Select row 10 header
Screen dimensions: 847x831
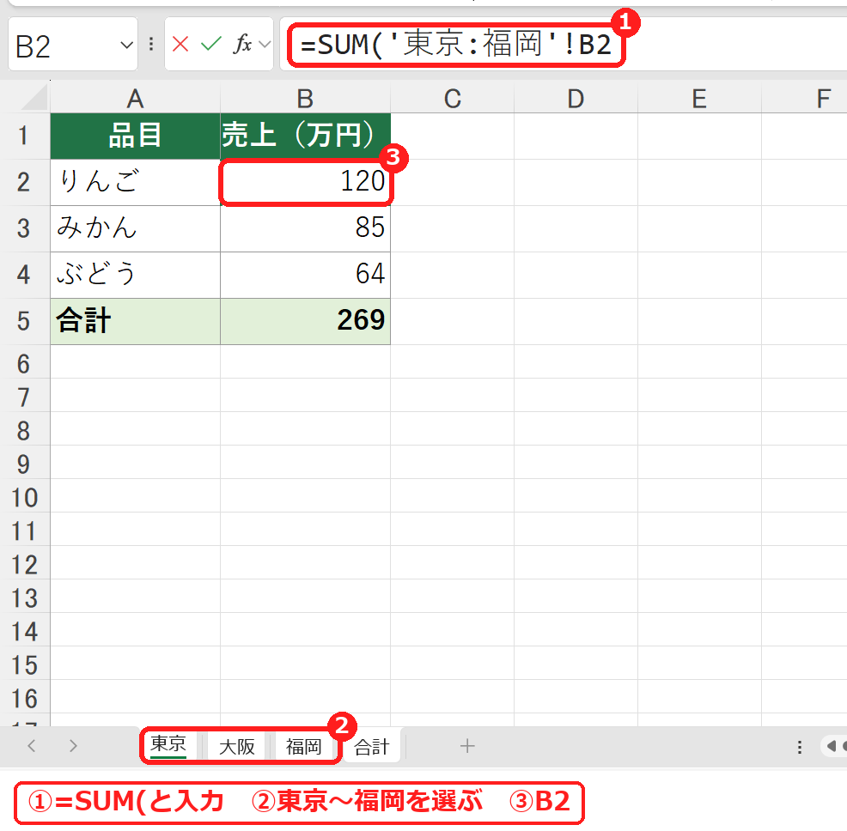[24, 497]
